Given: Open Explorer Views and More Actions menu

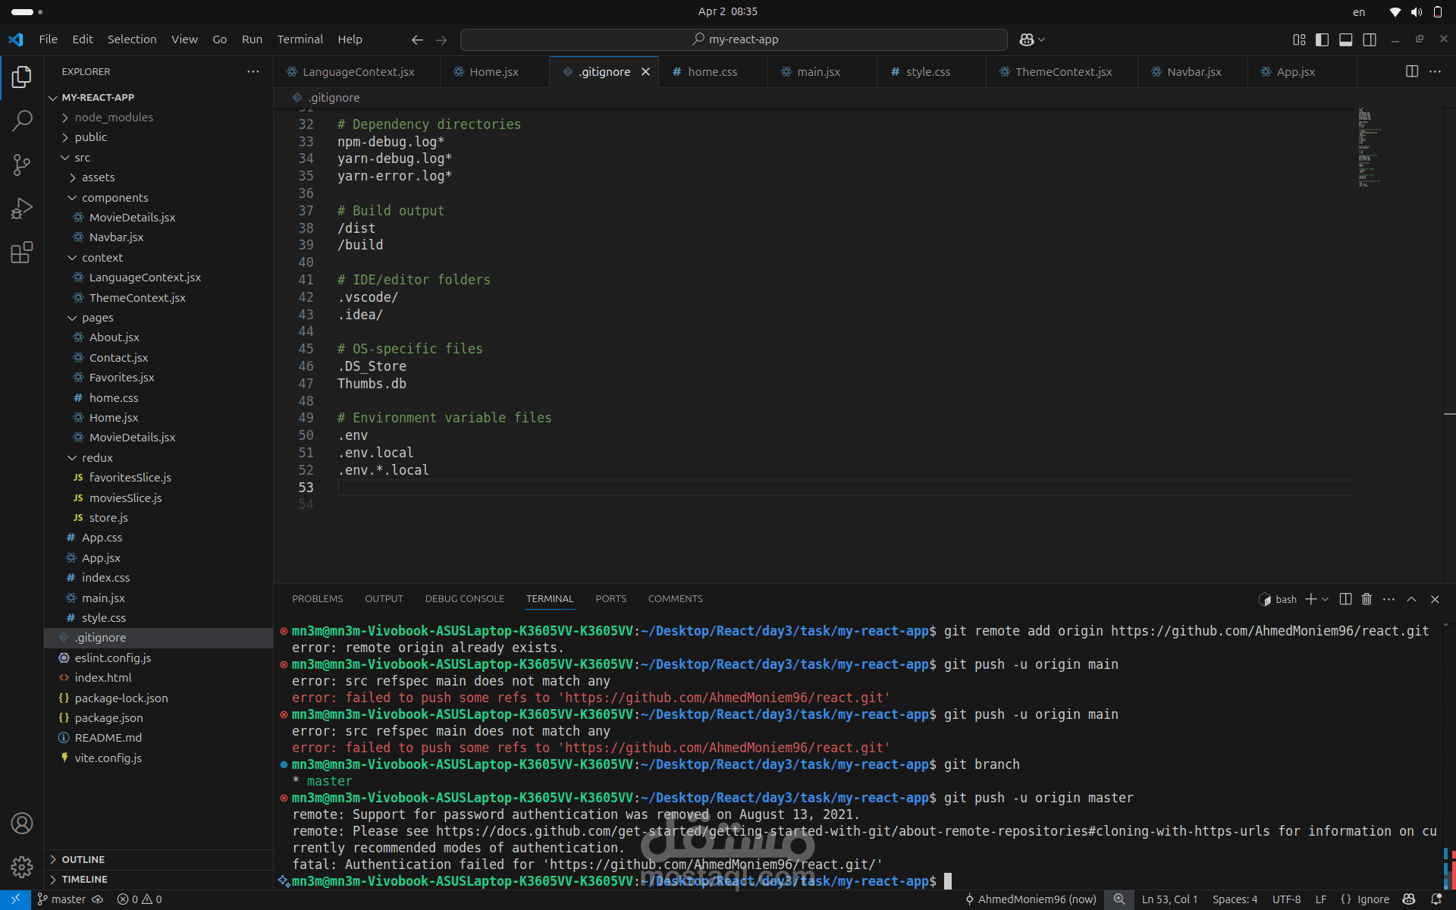Looking at the screenshot, I should click(x=253, y=71).
